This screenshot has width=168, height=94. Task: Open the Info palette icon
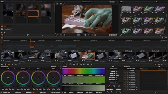[x=166, y=64]
